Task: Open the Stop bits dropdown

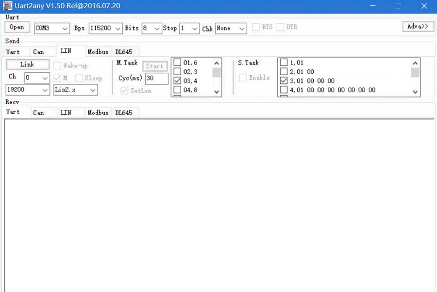Action: 195,28
